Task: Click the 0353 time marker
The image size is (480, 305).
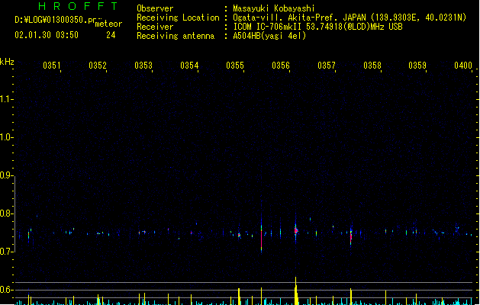Action: click(143, 66)
